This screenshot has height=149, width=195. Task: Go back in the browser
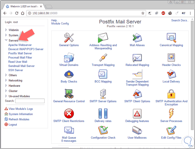[5, 13]
